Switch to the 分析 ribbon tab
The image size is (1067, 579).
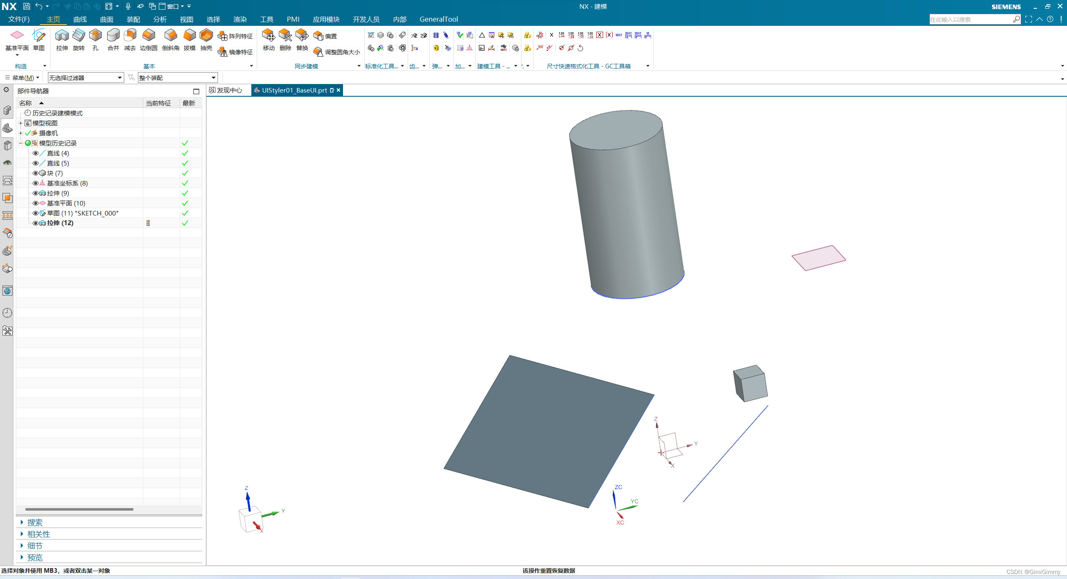point(160,19)
